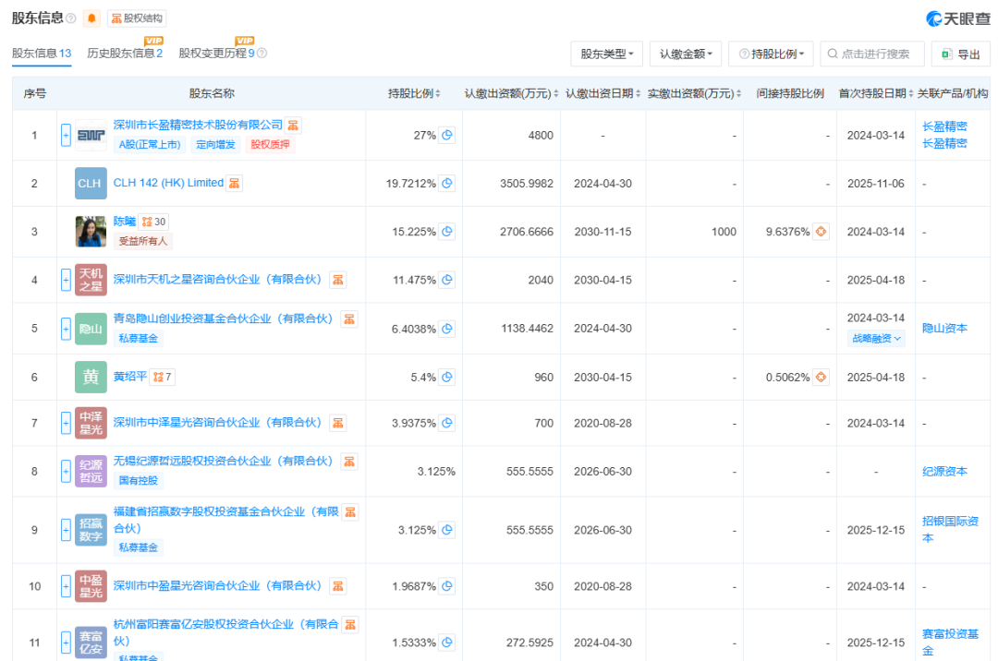Open the 股权结构 equity structure button
This screenshot has width=998, height=661.
coord(137,18)
